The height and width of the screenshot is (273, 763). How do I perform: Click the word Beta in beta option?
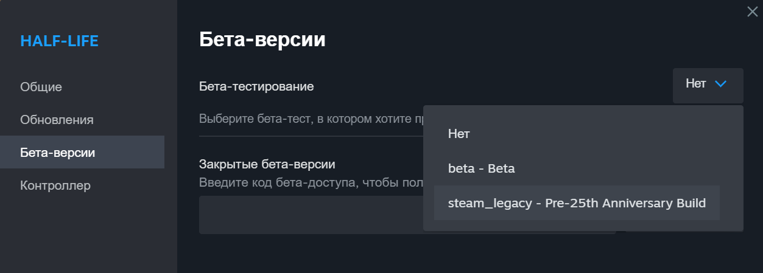pos(500,168)
